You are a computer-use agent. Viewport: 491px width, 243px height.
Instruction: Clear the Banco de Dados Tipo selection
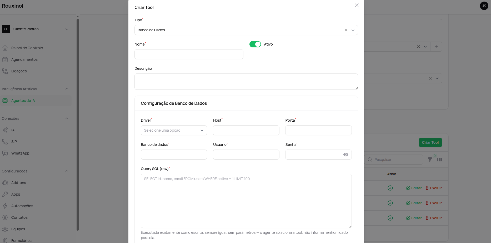coord(346,30)
